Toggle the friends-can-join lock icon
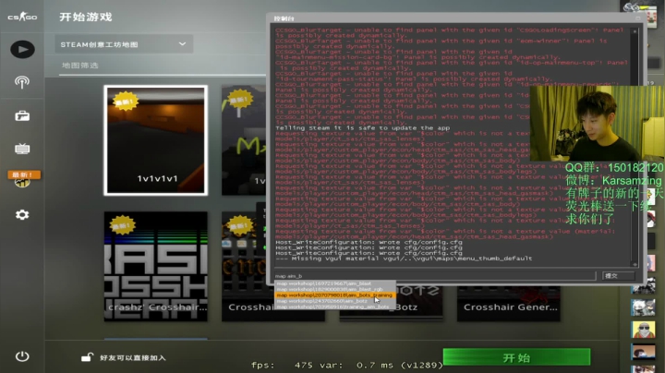The height and width of the screenshot is (373, 665). click(87, 357)
